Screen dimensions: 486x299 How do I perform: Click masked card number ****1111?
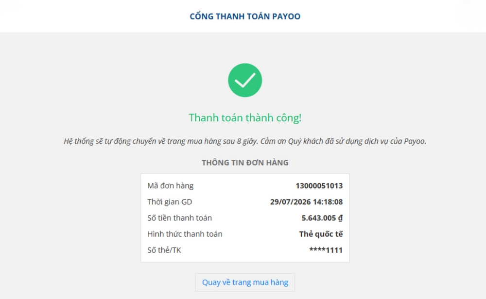(326, 250)
